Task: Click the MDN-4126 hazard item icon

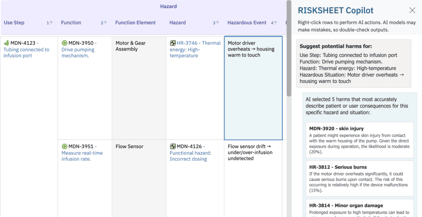Action: coord(173,146)
